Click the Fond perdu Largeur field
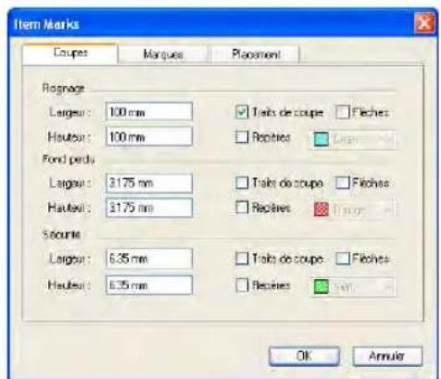 149,183
